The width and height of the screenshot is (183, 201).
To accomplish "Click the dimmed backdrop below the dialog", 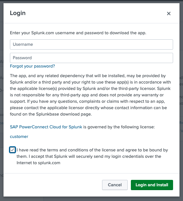I will [x=91, y=199].
